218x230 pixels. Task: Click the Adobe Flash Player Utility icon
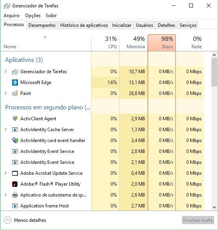pos(15,184)
